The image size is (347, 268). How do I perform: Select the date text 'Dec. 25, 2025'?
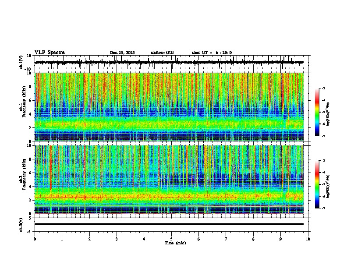coord(122,53)
